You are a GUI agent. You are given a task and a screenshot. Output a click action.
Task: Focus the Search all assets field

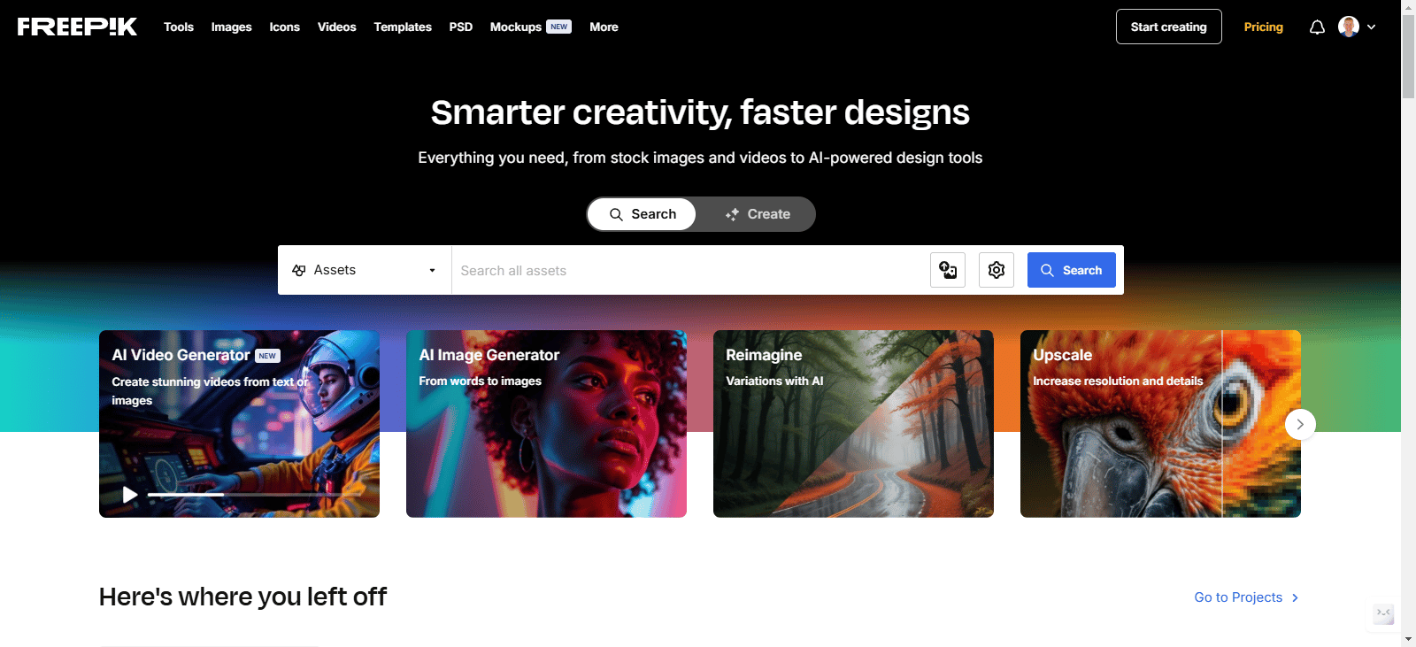click(x=690, y=270)
